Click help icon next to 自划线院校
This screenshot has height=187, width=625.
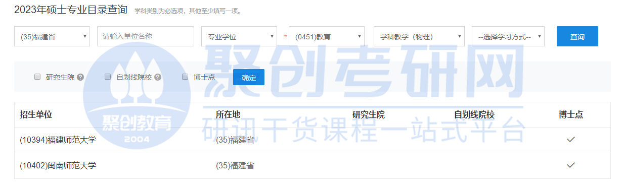tap(158, 77)
